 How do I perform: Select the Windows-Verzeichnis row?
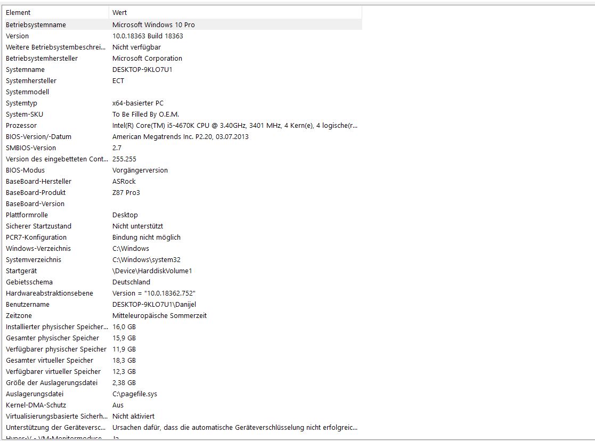[183, 249]
